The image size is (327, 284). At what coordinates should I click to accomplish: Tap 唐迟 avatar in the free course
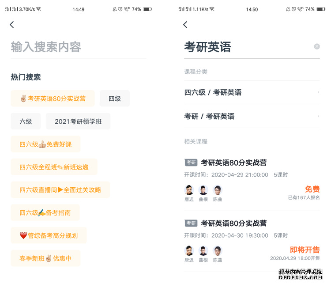tap(189, 190)
